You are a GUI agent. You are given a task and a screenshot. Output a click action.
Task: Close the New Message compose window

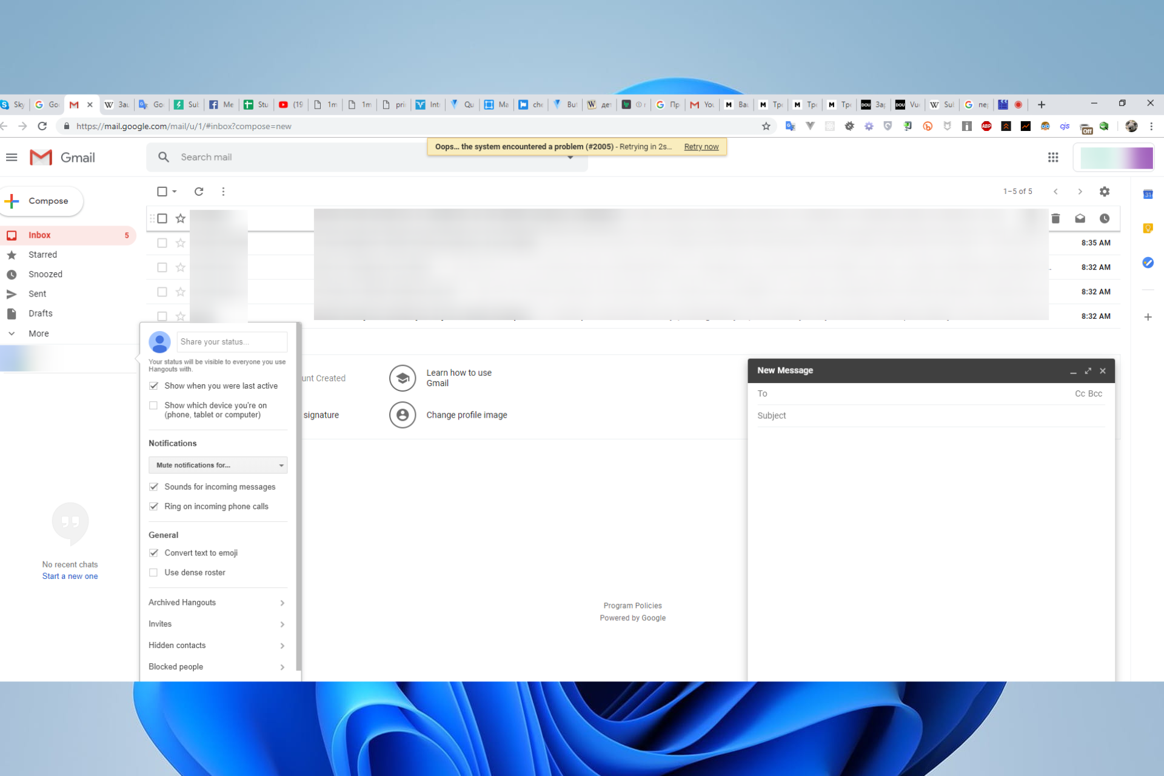coord(1103,371)
